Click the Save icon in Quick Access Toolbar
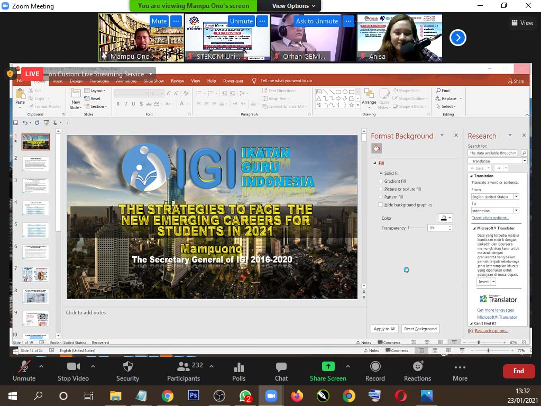 15,123
